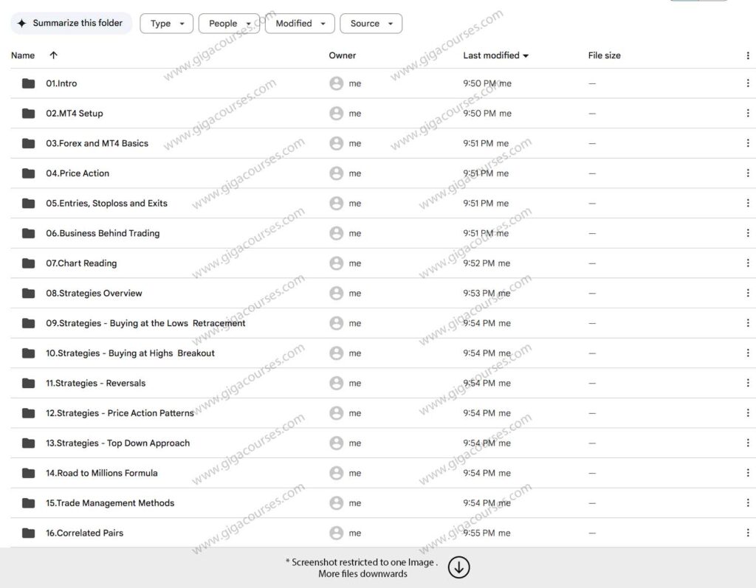
Task: Expand the People filter dropdown
Action: pos(229,24)
